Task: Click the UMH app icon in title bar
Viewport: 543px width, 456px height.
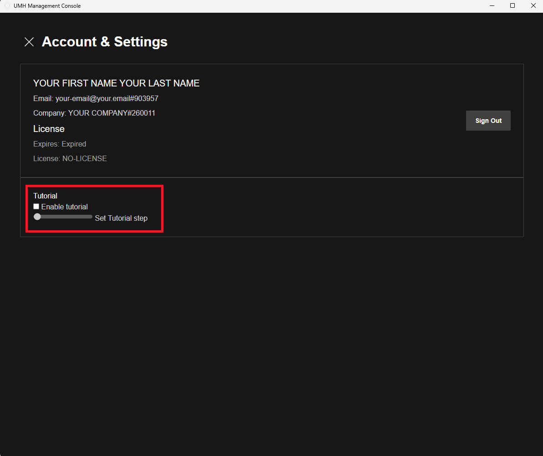Action: coord(7,6)
